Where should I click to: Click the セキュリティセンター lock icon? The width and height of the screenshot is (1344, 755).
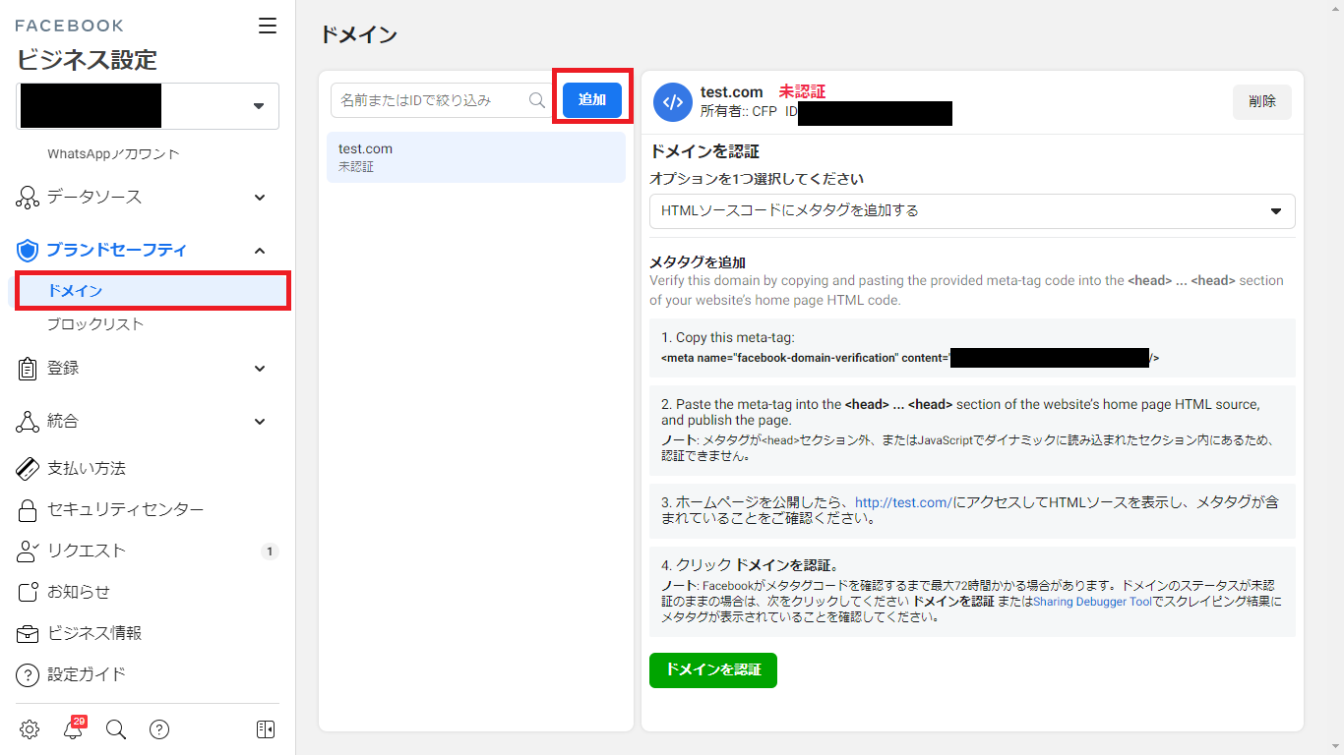pos(29,510)
